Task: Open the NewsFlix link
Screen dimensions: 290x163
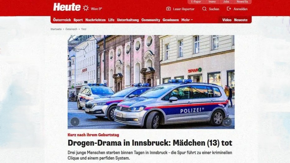Action: click(x=242, y=2)
